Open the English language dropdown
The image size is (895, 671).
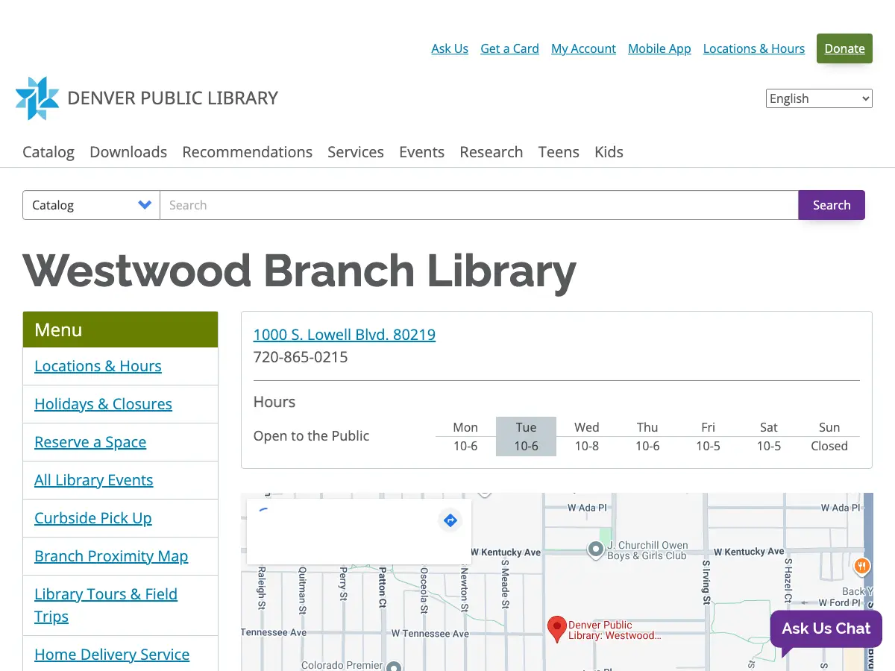point(819,98)
